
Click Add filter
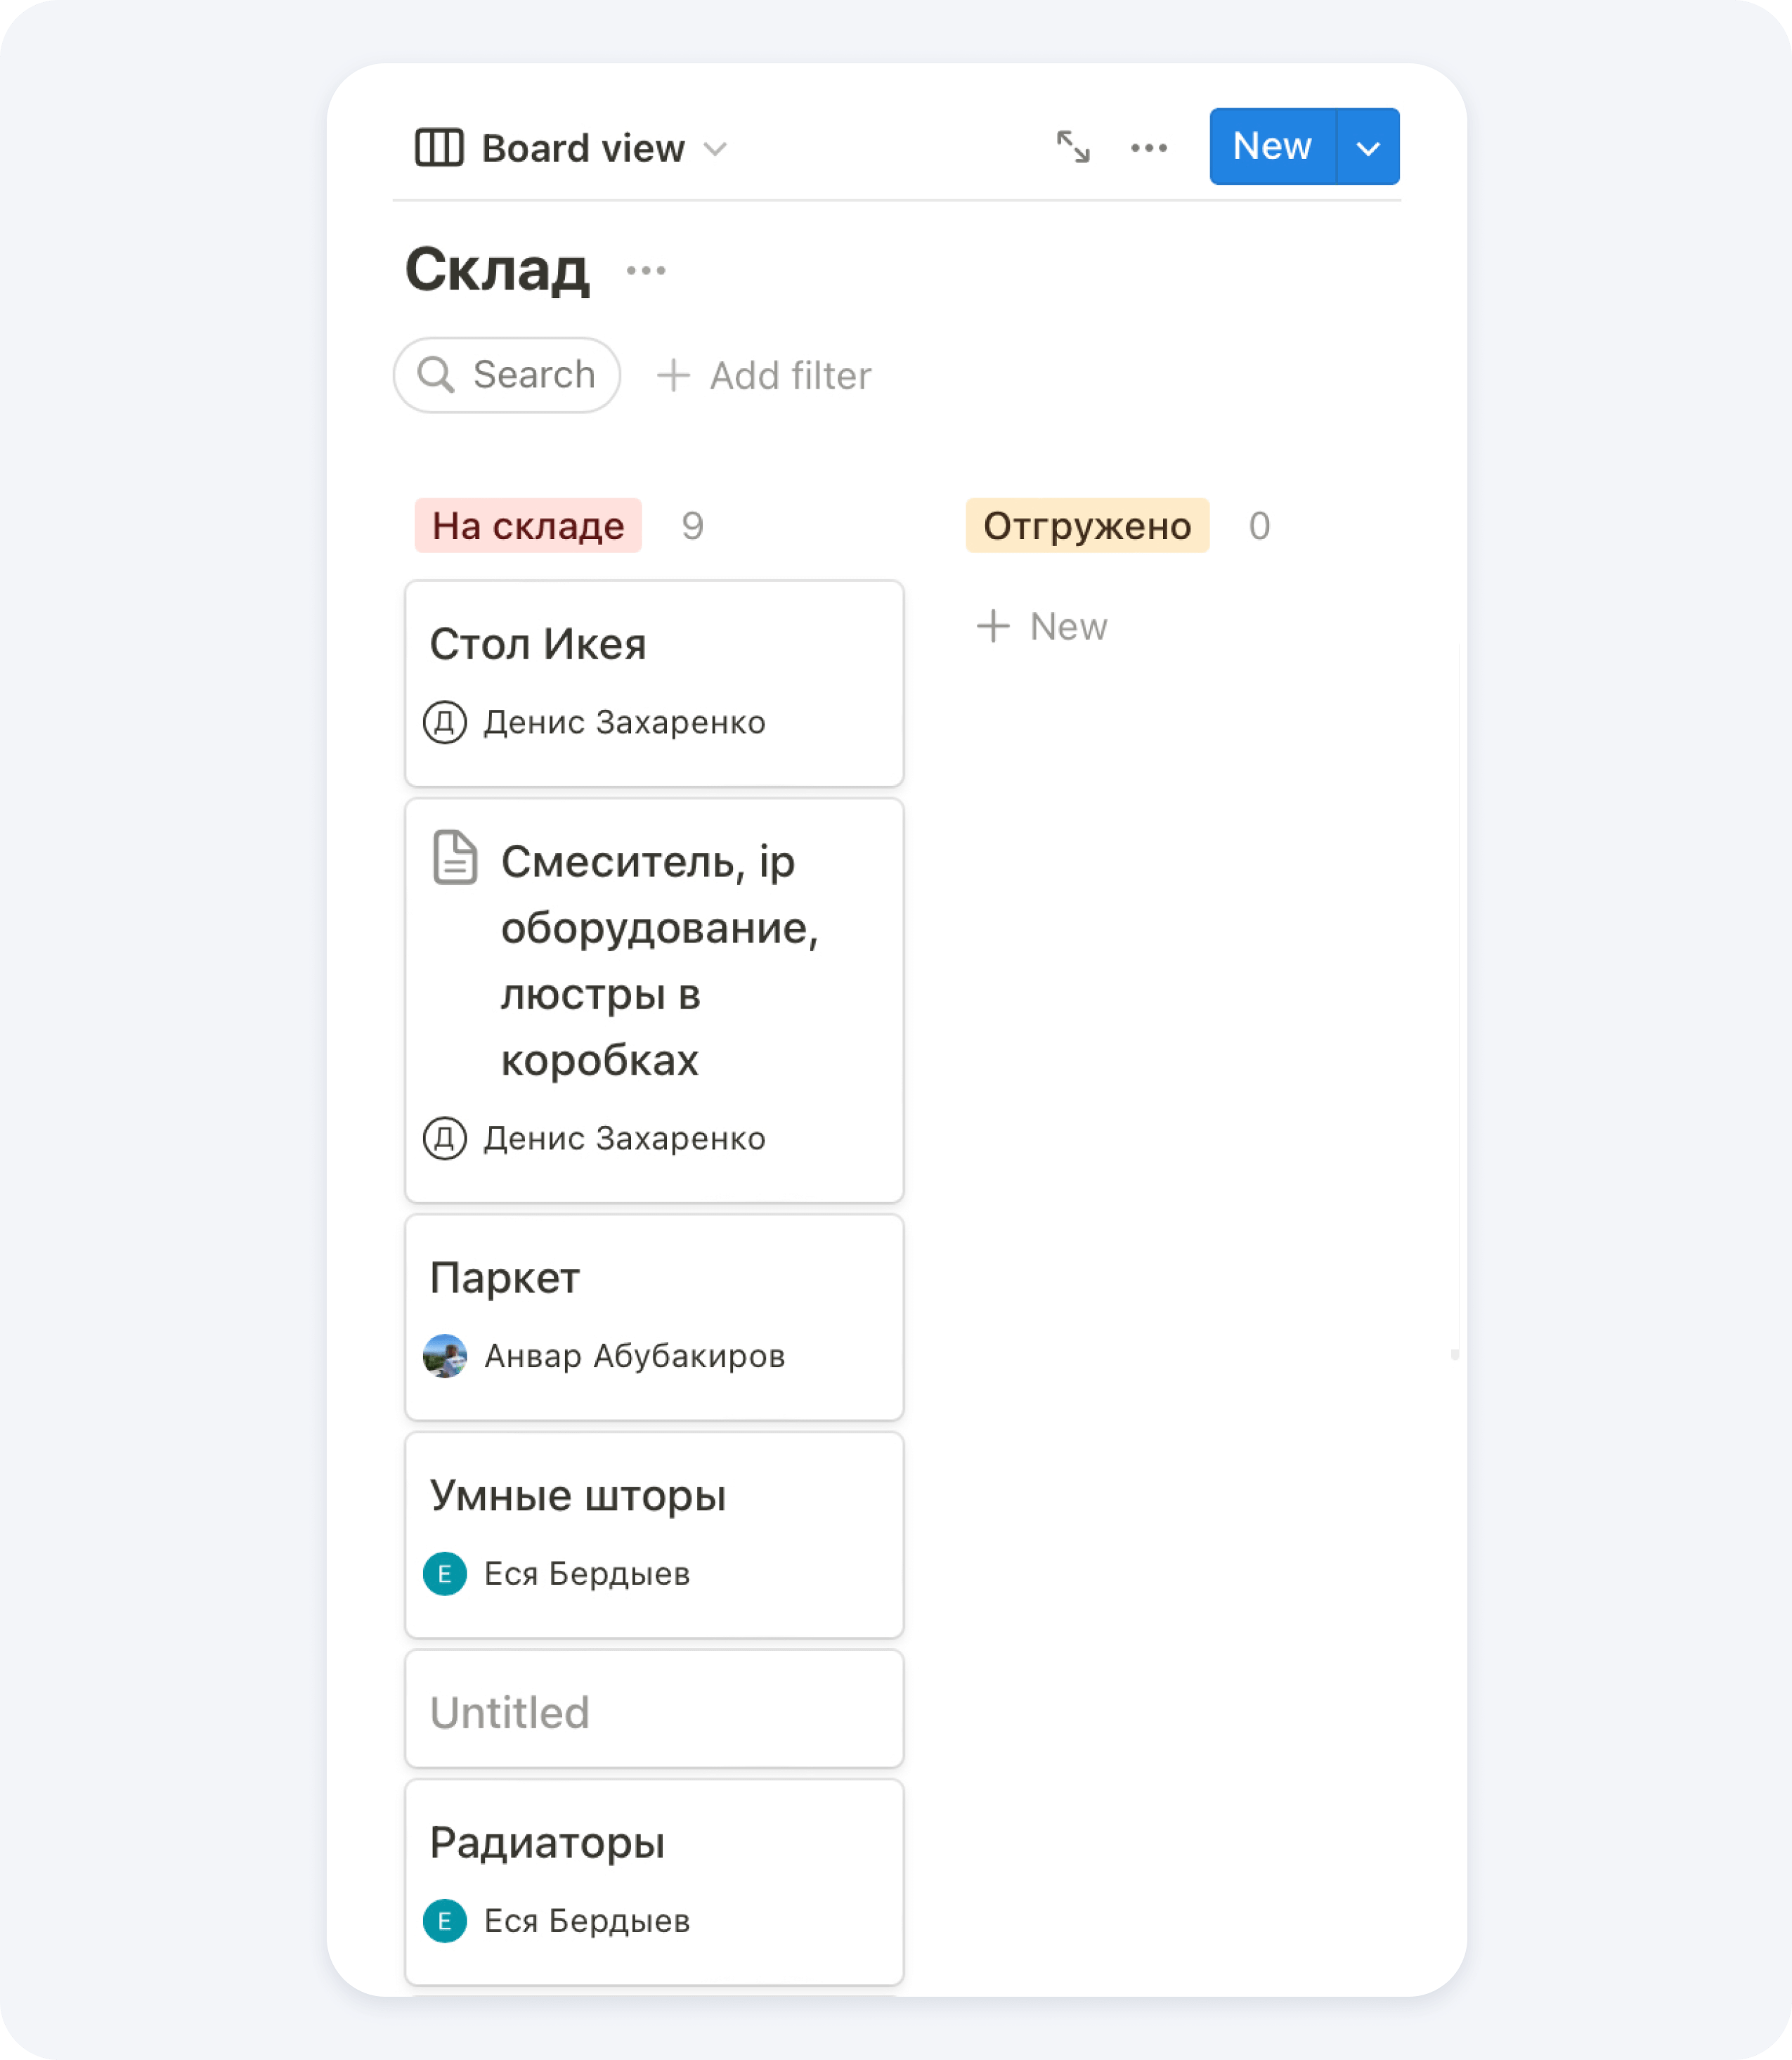[764, 376]
